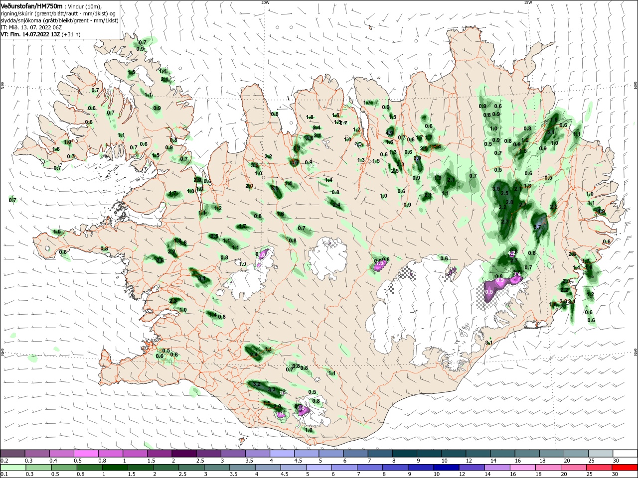Screen dimensions: 638x478
Task: Click the 4.2 value on the pink snow patch
Action: [x=511, y=253]
